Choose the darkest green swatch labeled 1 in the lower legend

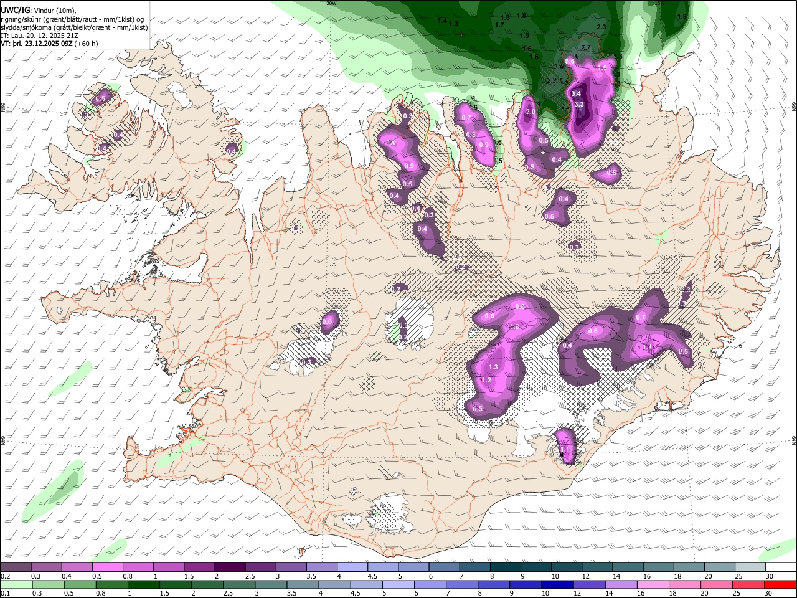click(143, 584)
